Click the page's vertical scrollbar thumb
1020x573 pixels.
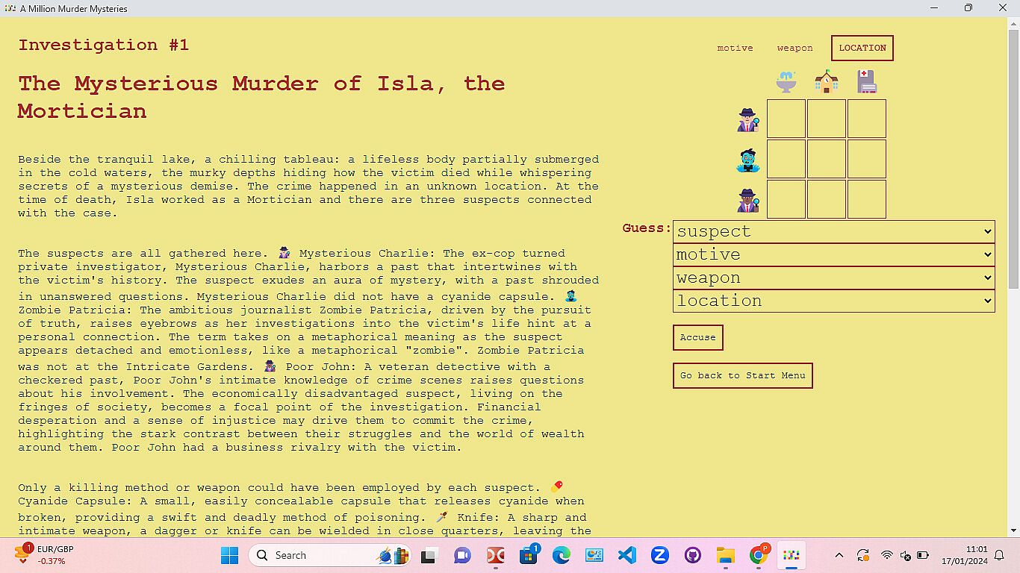[x=1013, y=159]
